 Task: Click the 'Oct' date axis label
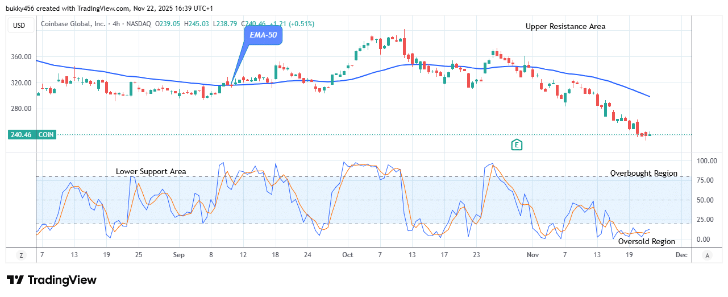tap(348, 255)
